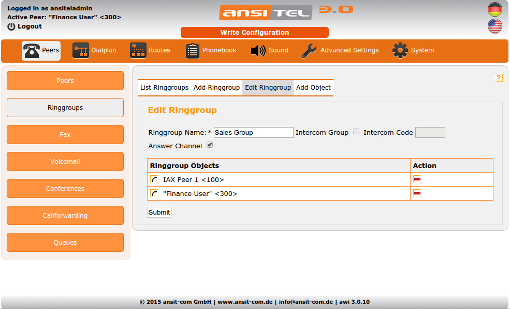Viewport: 510px width, 309px height.
Task: Switch language with German flag
Action: tap(495, 9)
